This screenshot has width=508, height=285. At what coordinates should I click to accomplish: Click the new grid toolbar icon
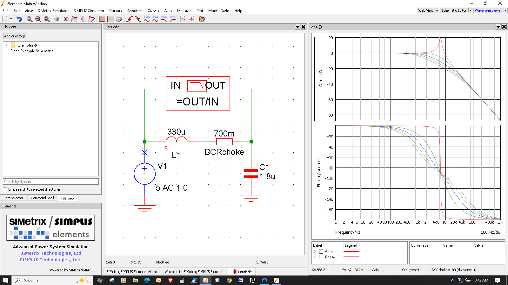click(110, 19)
